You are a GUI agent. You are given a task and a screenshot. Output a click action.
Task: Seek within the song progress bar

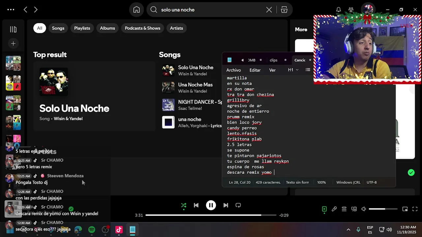pyautogui.click(x=211, y=215)
